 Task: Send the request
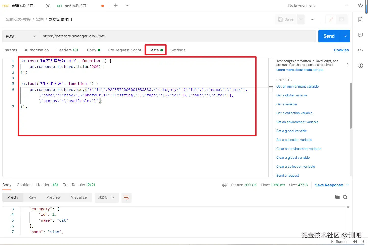pyautogui.click(x=329, y=36)
